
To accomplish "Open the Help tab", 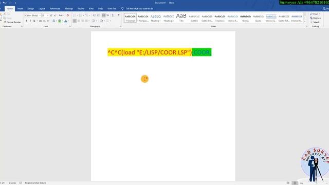I will click(x=101, y=9).
